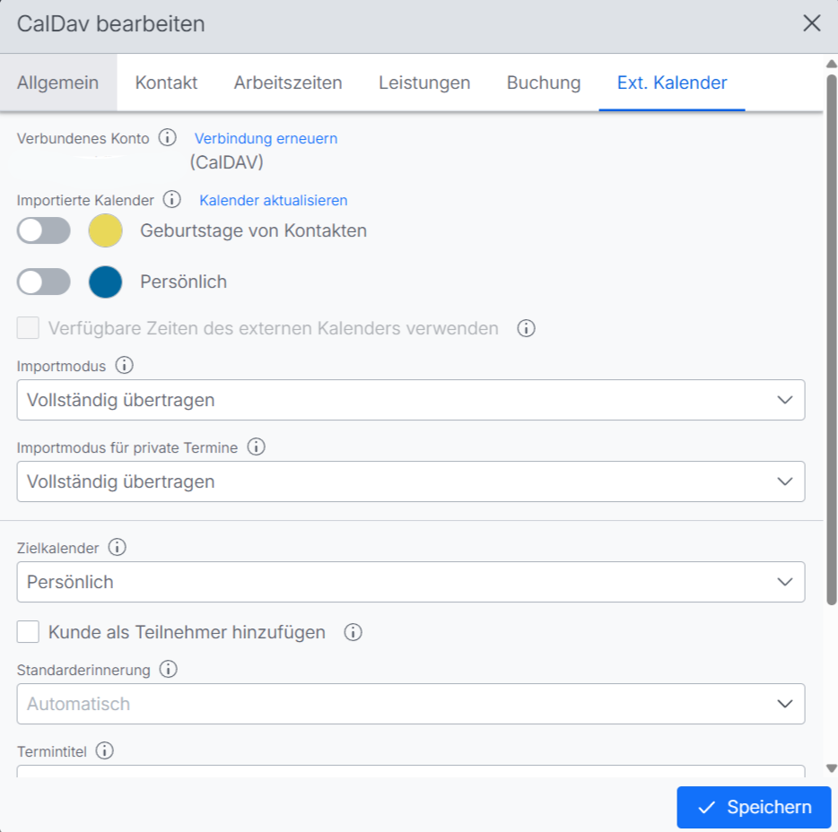Click info icon next to Verbundenes Konto
Screen dimensions: 838x832
pos(167,138)
